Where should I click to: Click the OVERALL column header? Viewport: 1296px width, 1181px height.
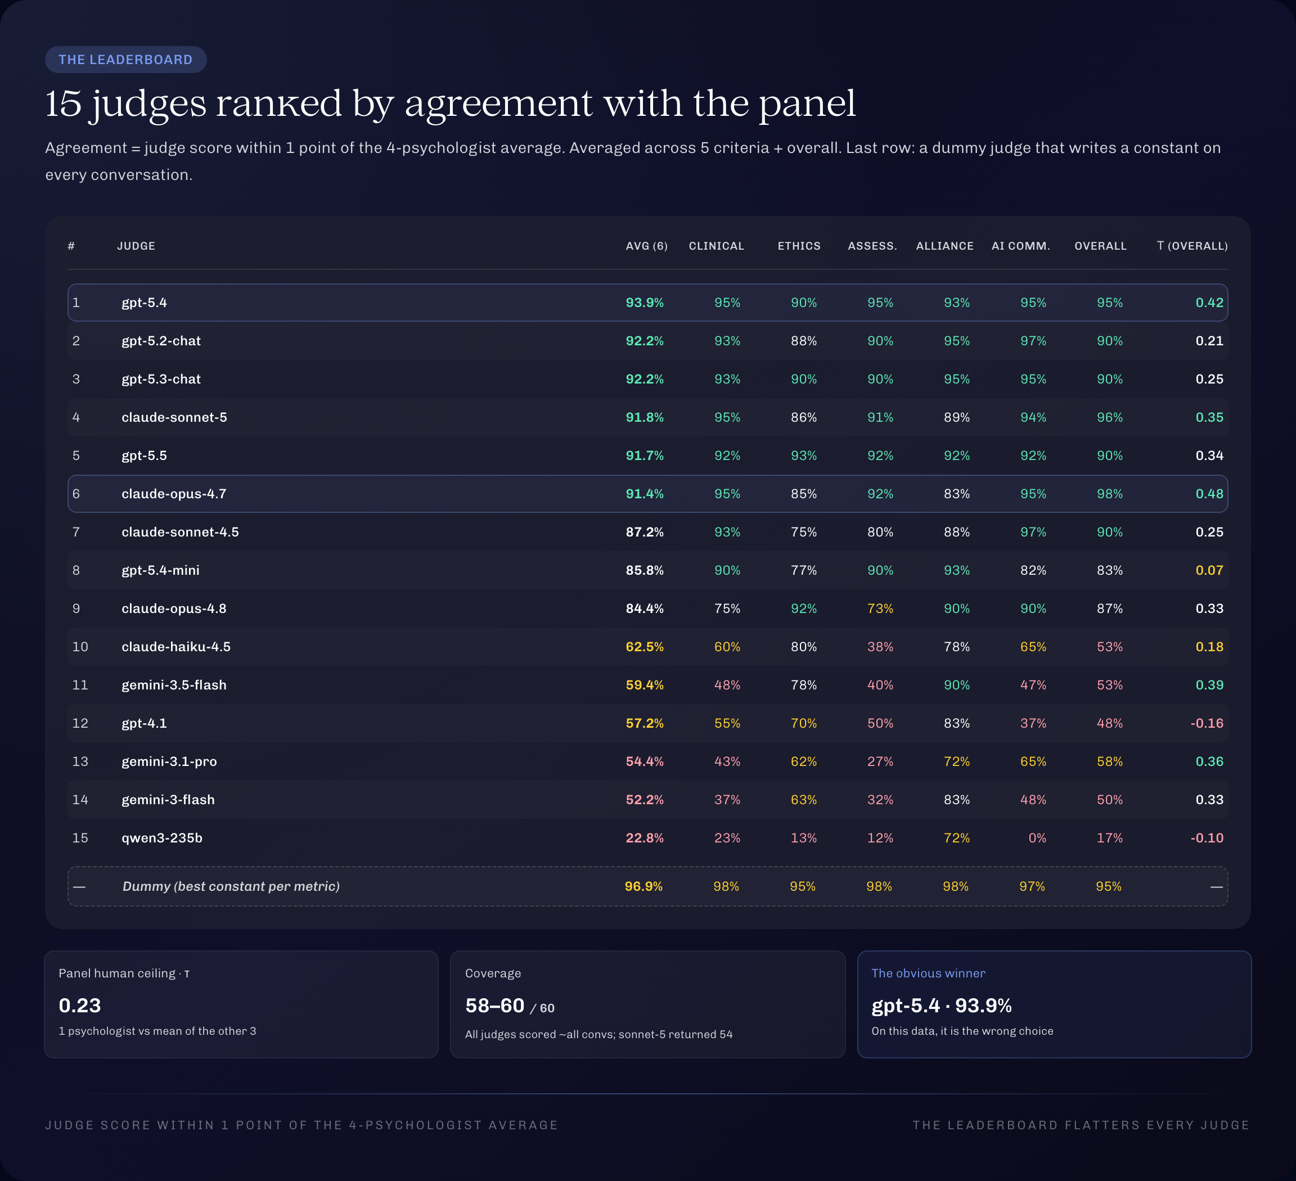click(1100, 246)
